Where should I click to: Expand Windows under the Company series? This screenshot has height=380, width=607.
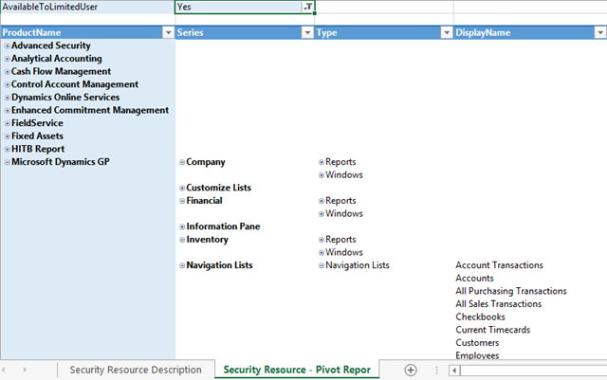click(x=322, y=175)
